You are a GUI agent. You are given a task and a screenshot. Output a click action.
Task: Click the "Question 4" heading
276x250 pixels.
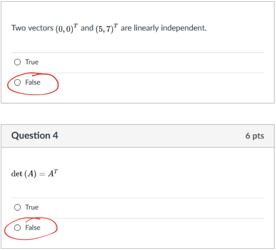(x=35, y=135)
